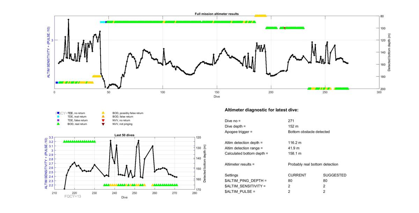Click top plot 'Detected bottom depth (m)' axis label
Viewport: 419px width, 213px height.
click(389, 52)
